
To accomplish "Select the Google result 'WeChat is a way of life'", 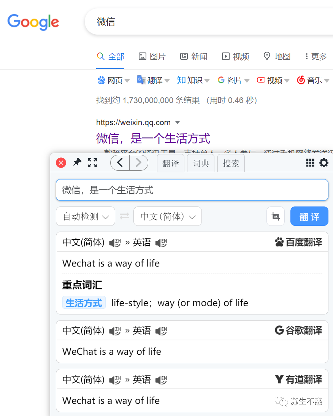I will coord(112,352).
